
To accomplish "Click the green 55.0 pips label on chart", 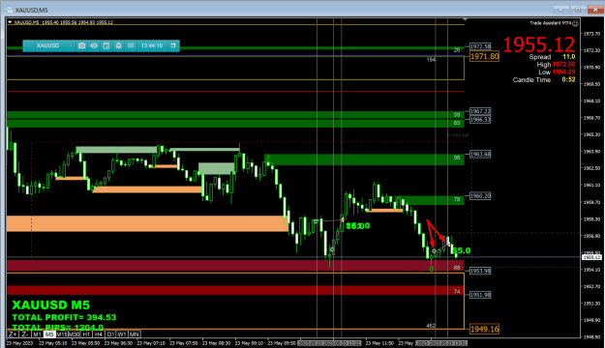I will [x=461, y=251].
